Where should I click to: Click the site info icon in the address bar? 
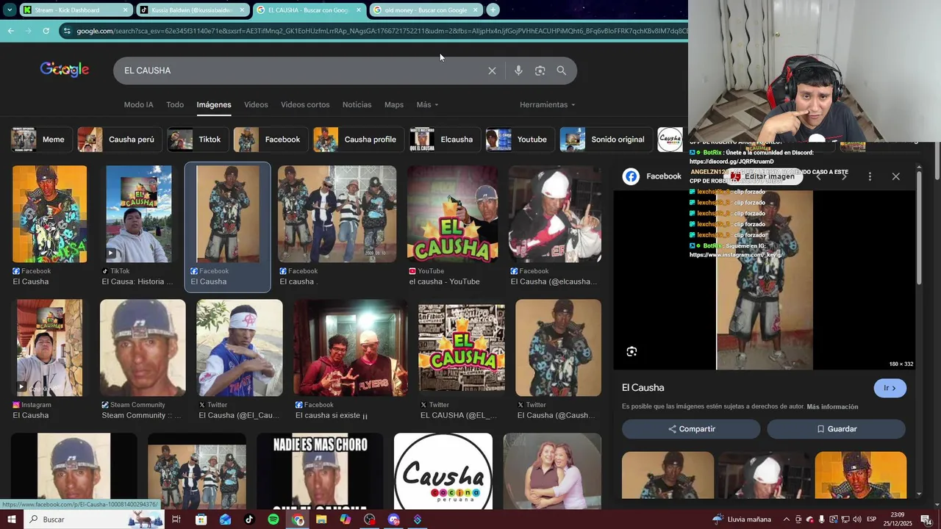tap(67, 31)
